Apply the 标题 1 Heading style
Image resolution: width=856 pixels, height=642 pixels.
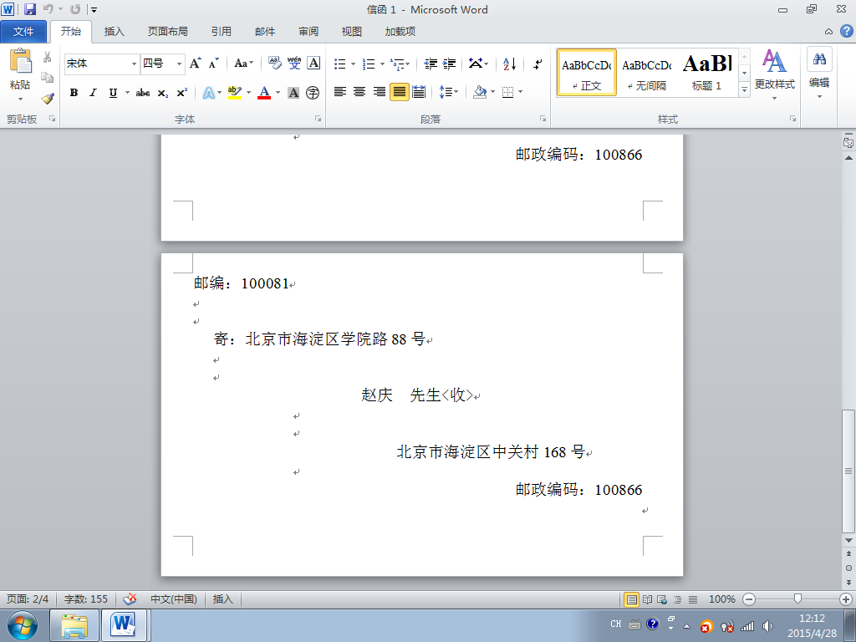707,73
